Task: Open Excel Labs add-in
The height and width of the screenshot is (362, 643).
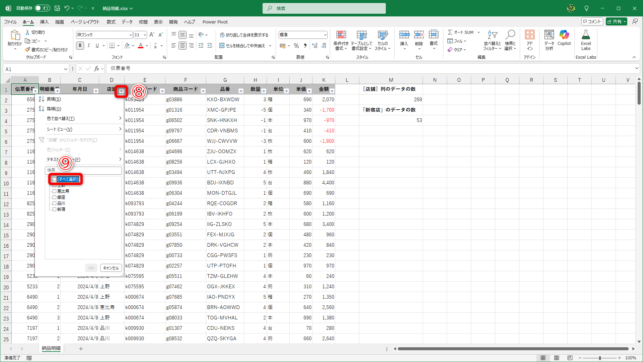Action: click(x=586, y=40)
